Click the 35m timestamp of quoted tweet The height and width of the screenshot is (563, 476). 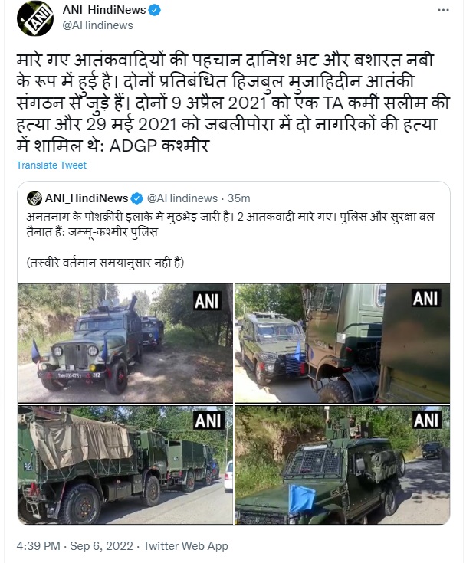pyautogui.click(x=238, y=198)
